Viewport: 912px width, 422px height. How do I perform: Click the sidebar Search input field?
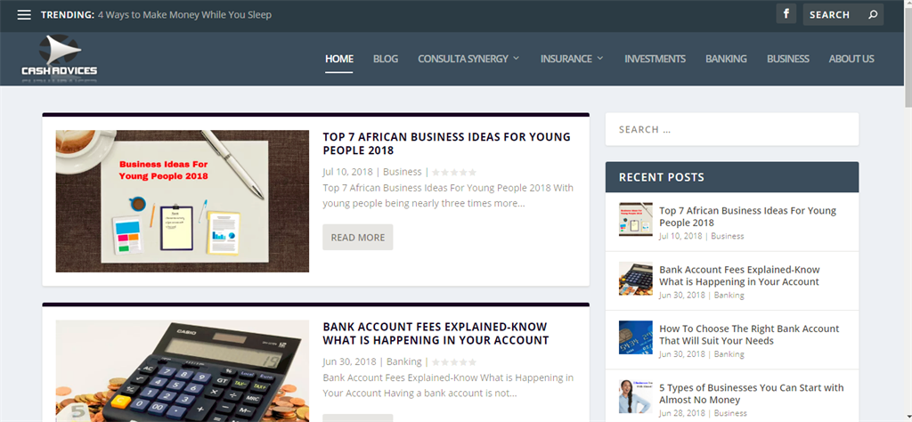point(732,129)
